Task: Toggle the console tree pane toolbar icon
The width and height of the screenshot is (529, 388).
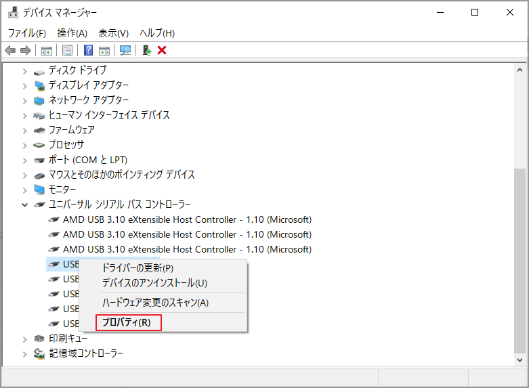Action: coord(47,51)
